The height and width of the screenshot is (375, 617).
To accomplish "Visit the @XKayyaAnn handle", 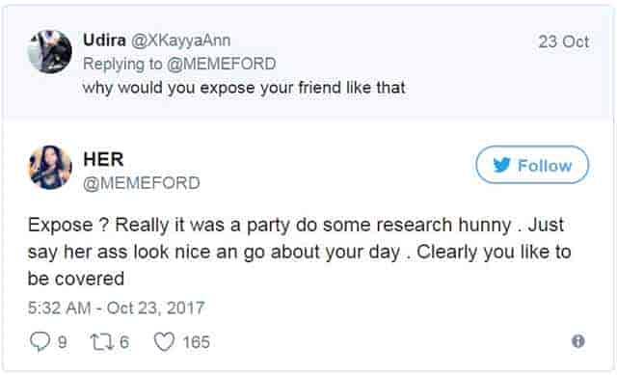I will click(x=180, y=40).
